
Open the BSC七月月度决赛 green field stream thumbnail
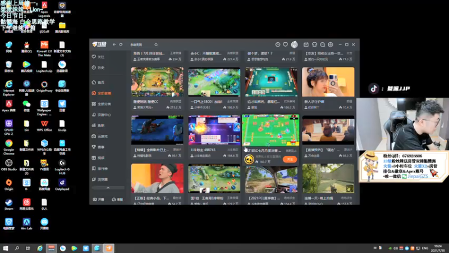coord(271,130)
